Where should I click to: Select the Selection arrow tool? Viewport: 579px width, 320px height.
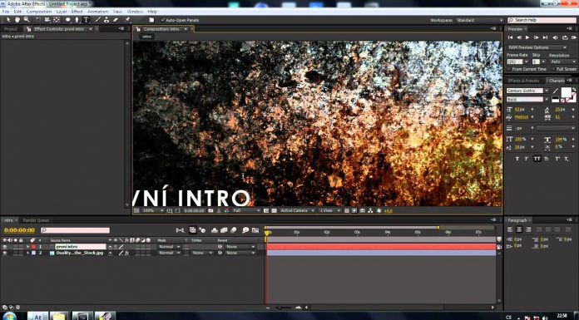pos(8,20)
